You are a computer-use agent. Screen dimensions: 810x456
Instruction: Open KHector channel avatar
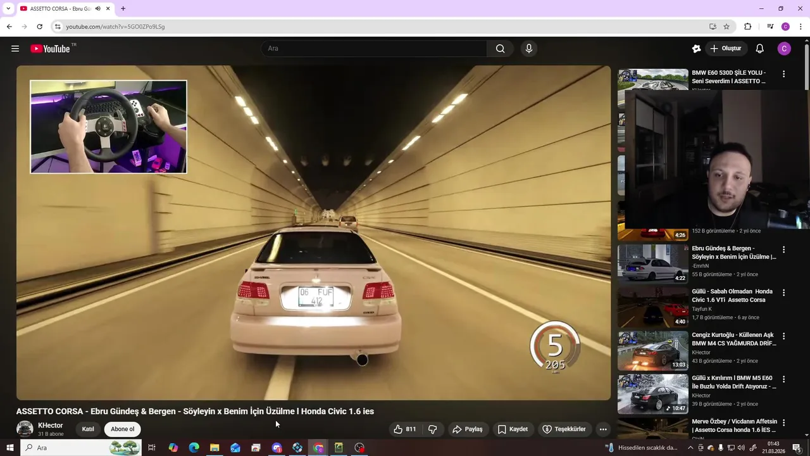click(25, 429)
